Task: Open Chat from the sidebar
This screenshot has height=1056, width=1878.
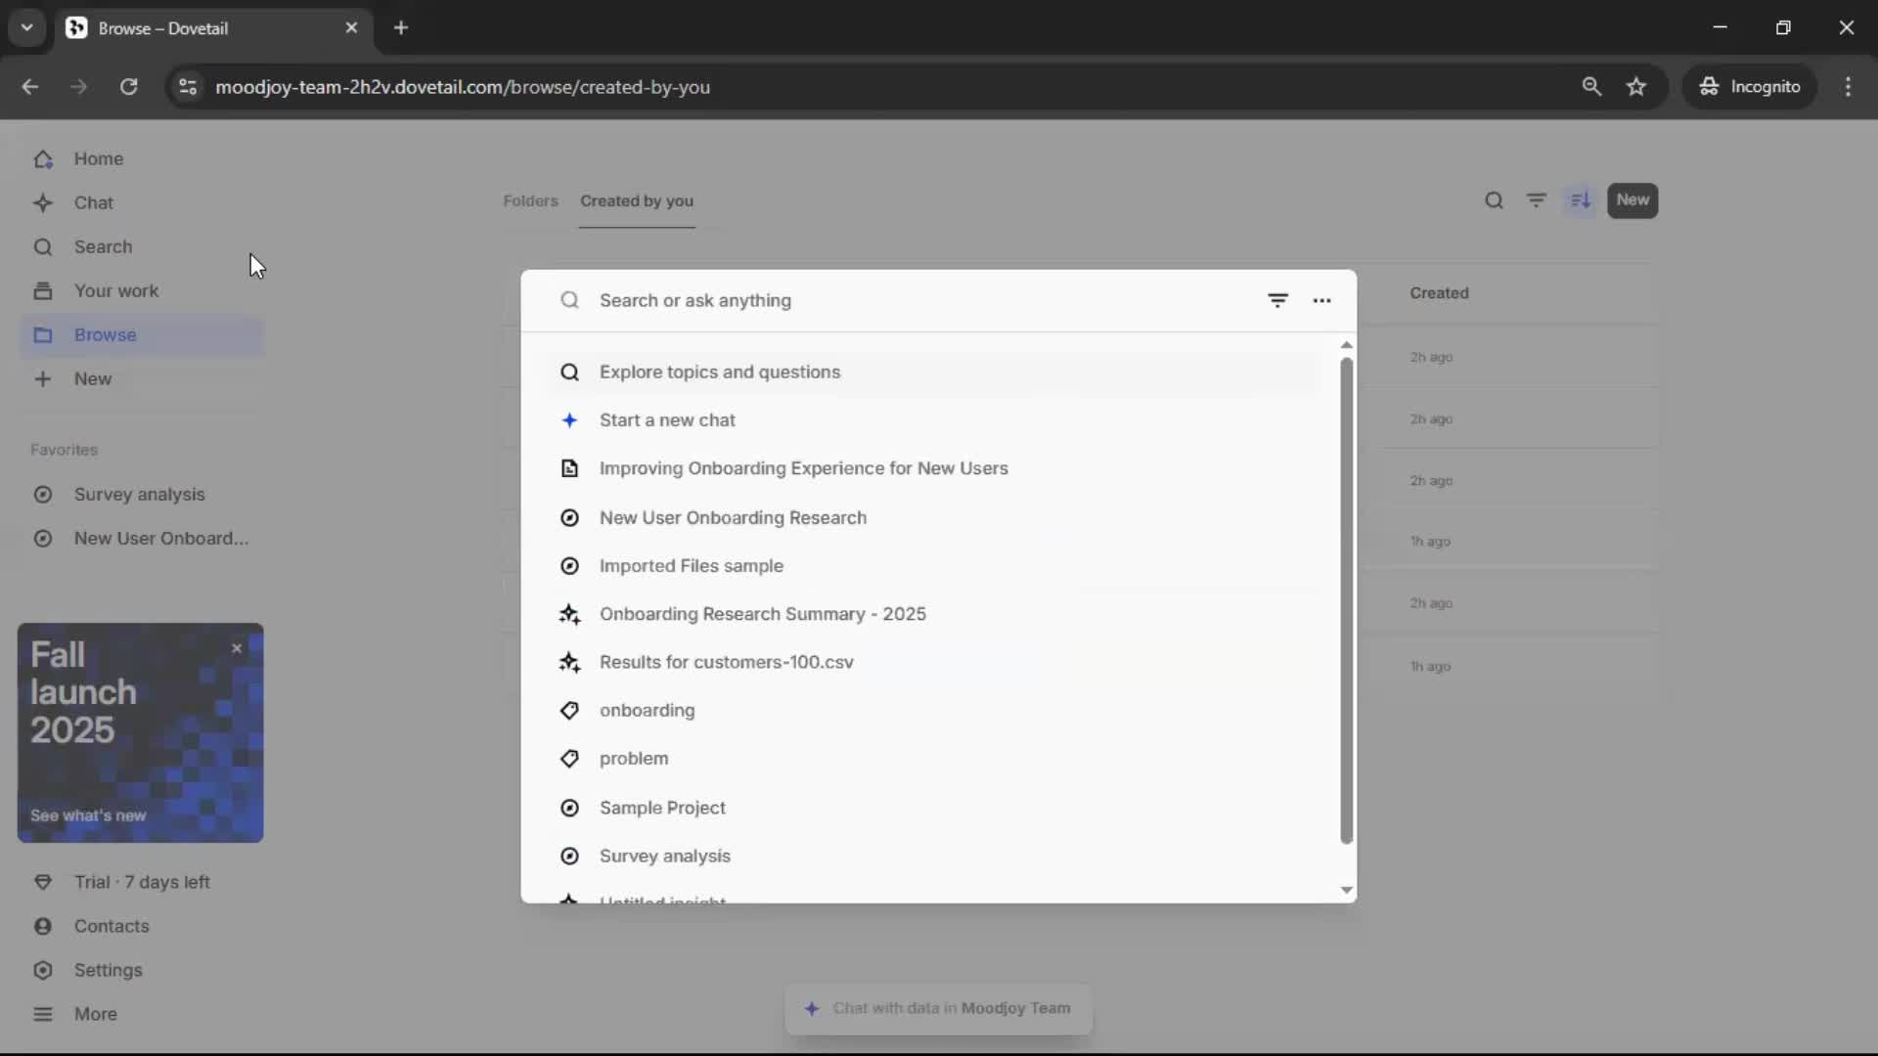Action: click(x=94, y=202)
